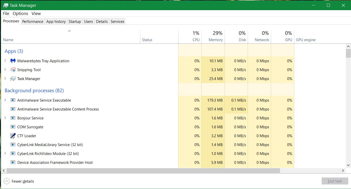Click the Task Manager process icon
351x189 pixels.
tap(13, 79)
